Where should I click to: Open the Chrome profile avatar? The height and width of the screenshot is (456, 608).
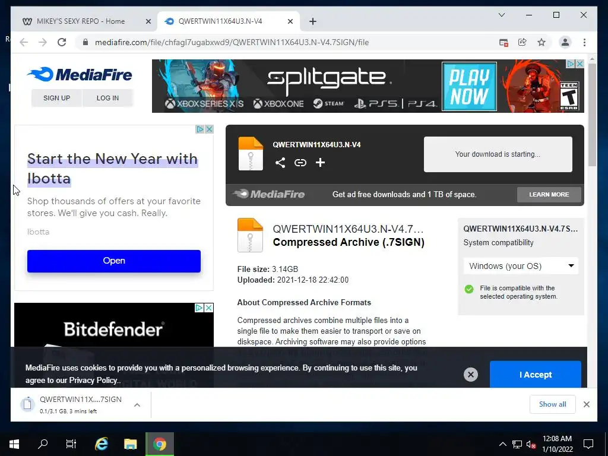pos(565,42)
